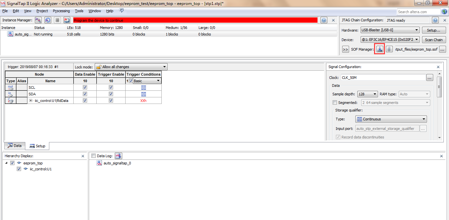This screenshot has width=449, height=220.
Task: Open the Edit menu
Action: 16,11
